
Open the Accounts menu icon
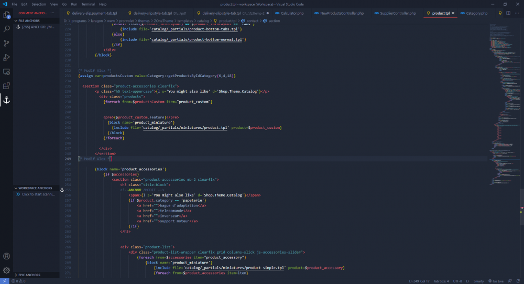pos(6,256)
